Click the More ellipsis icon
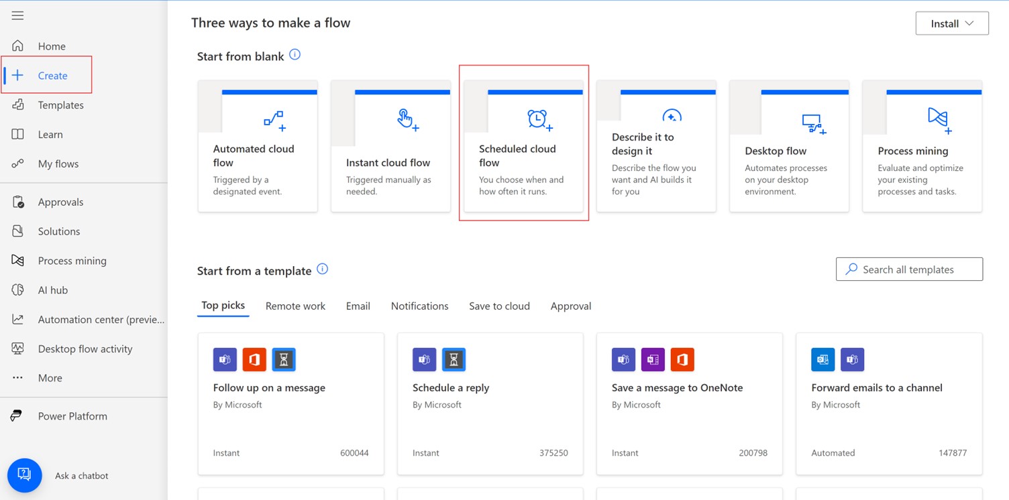This screenshot has width=1009, height=500. click(x=17, y=377)
